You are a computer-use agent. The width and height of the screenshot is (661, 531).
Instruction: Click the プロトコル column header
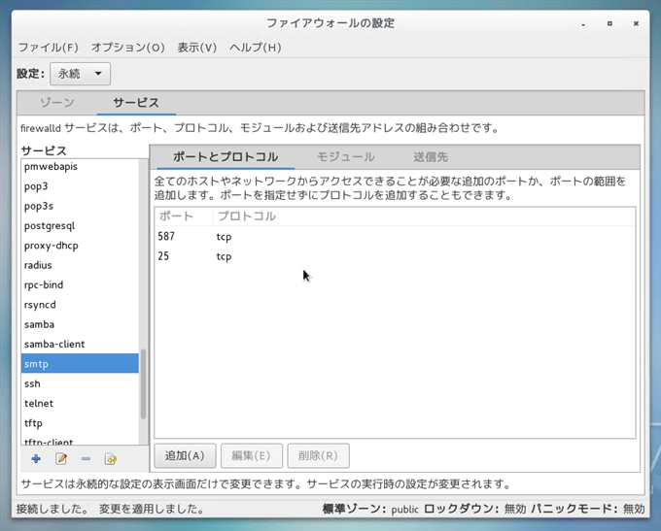pos(424,216)
